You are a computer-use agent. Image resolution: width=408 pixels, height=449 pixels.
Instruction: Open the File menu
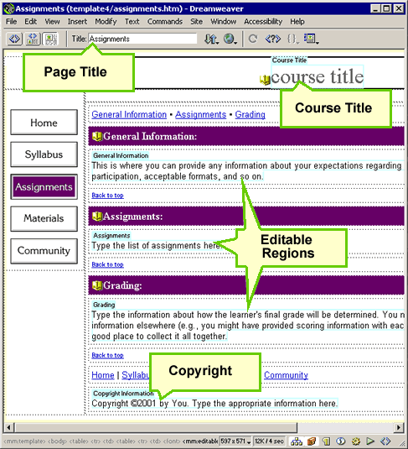[x=12, y=22]
